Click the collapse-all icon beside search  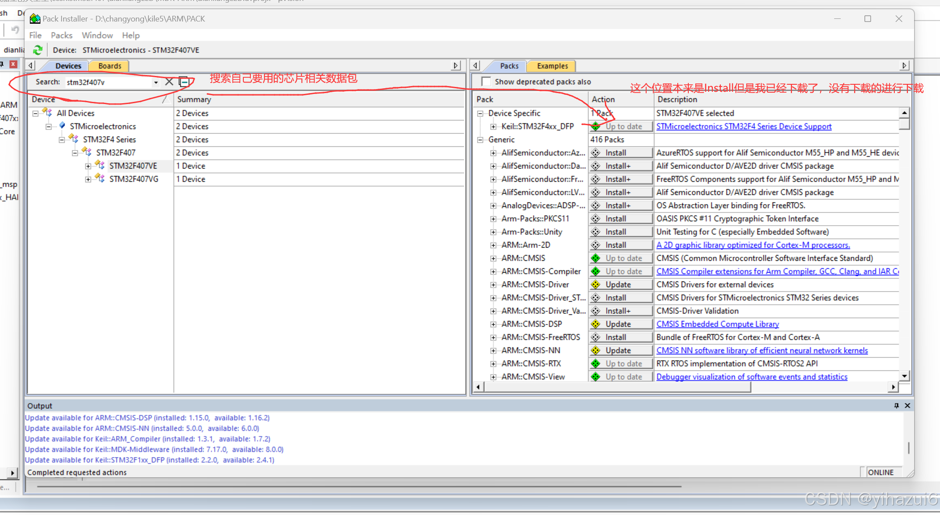184,82
